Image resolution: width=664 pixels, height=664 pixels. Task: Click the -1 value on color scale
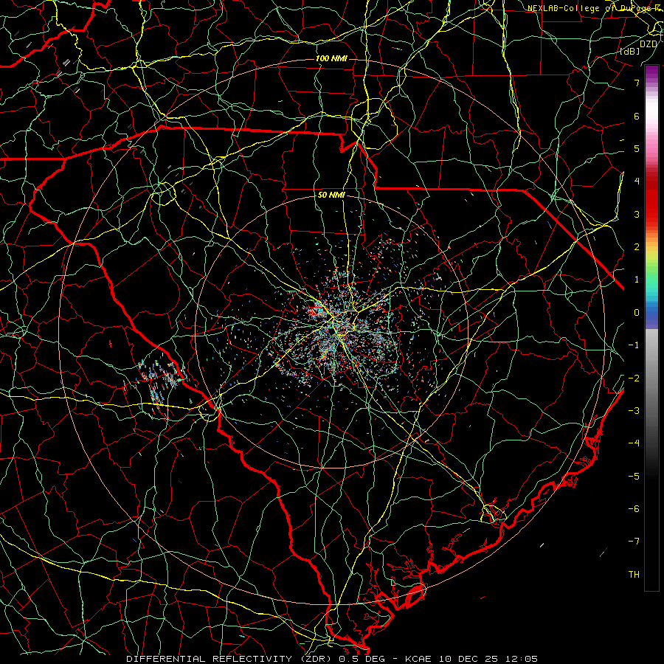coord(634,345)
